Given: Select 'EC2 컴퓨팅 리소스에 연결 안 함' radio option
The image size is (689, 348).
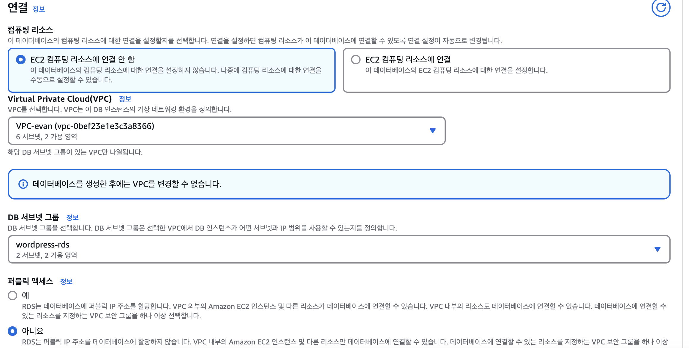Looking at the screenshot, I should [21, 60].
